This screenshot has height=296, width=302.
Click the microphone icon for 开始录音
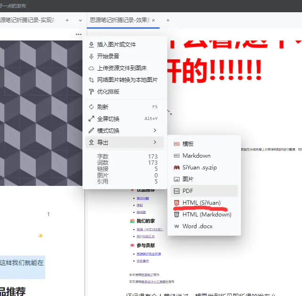click(91, 56)
